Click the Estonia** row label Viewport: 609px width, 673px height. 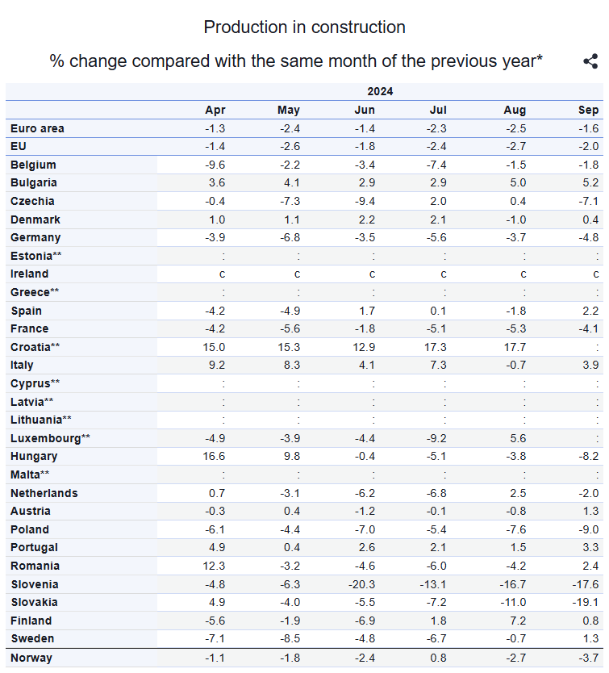(x=36, y=256)
